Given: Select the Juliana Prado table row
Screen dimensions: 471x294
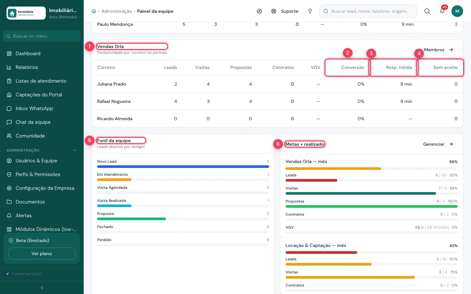Looking at the screenshot, I should tap(277, 84).
